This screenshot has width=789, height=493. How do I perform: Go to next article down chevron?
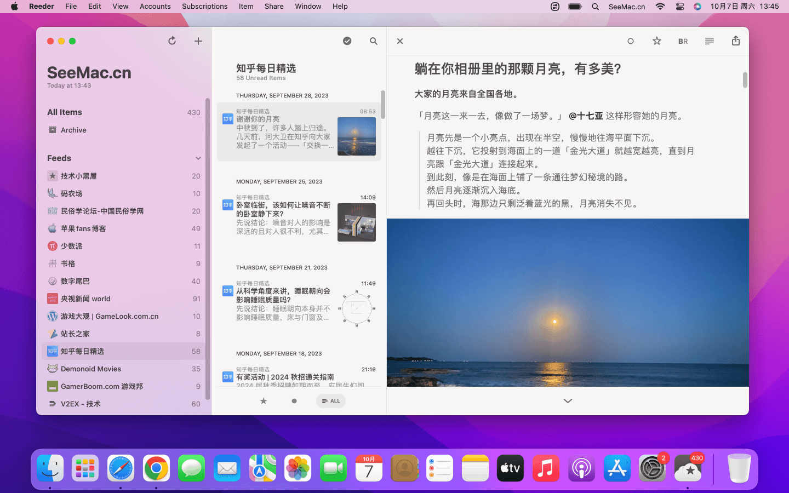(x=568, y=401)
